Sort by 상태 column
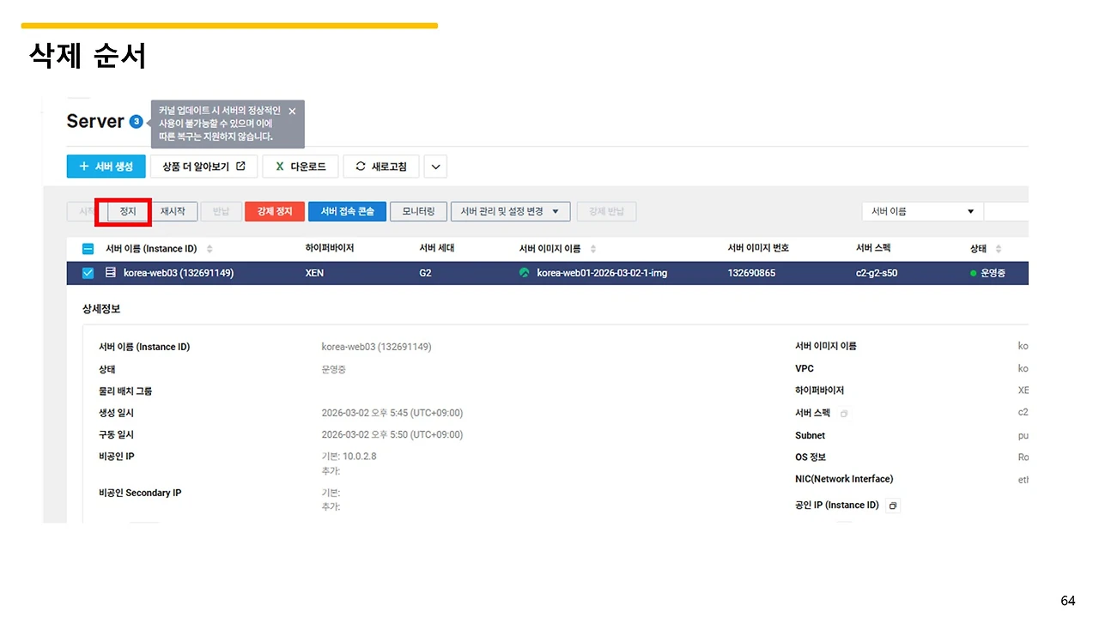This screenshot has height=618, width=1099. coord(998,249)
